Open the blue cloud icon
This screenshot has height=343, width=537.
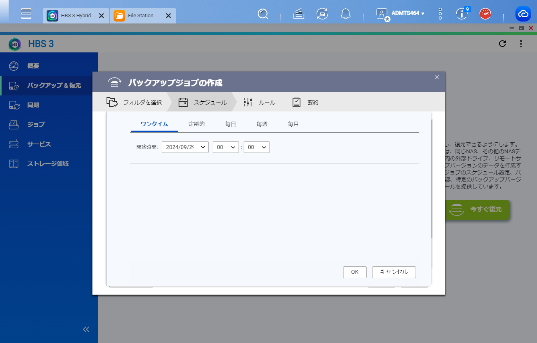tap(523, 14)
